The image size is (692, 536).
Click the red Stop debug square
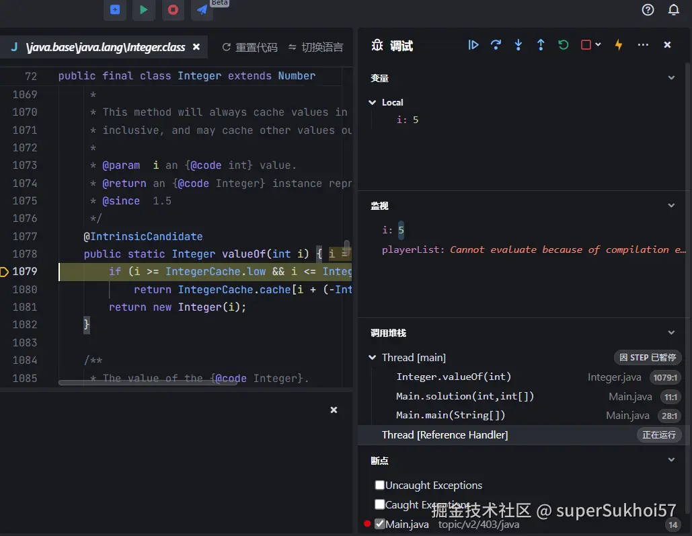click(586, 44)
